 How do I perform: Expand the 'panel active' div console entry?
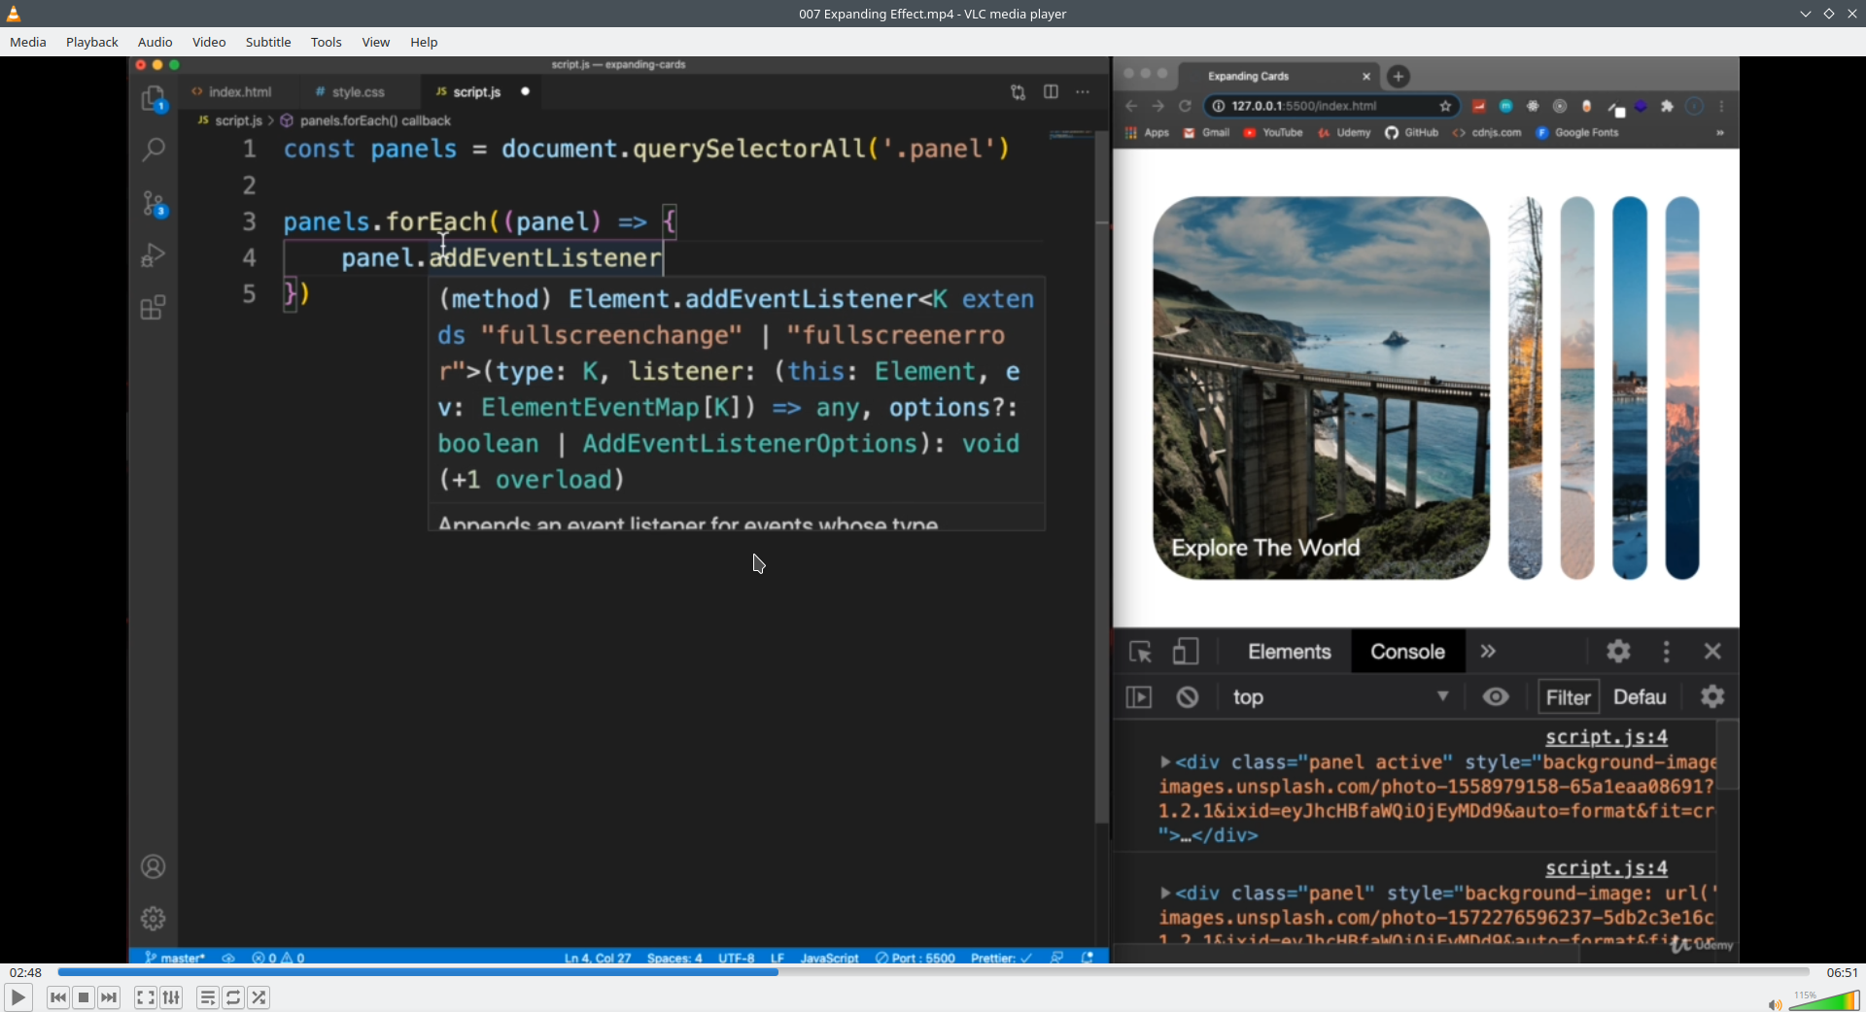coord(1165,762)
